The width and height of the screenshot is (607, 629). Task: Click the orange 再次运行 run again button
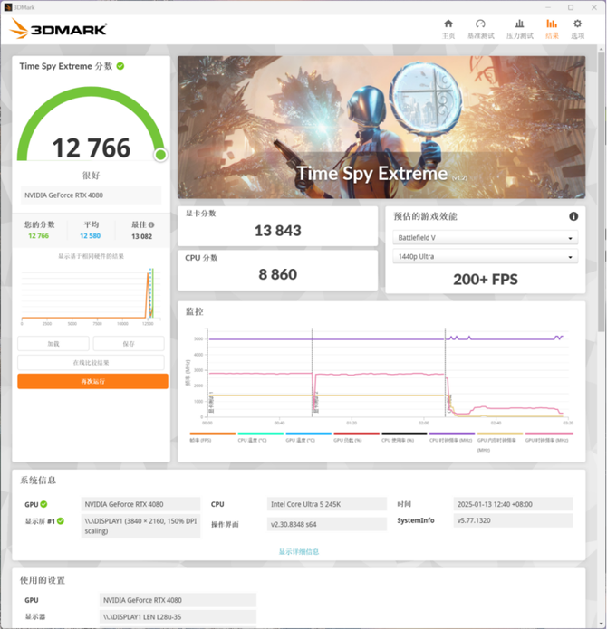[92, 382]
